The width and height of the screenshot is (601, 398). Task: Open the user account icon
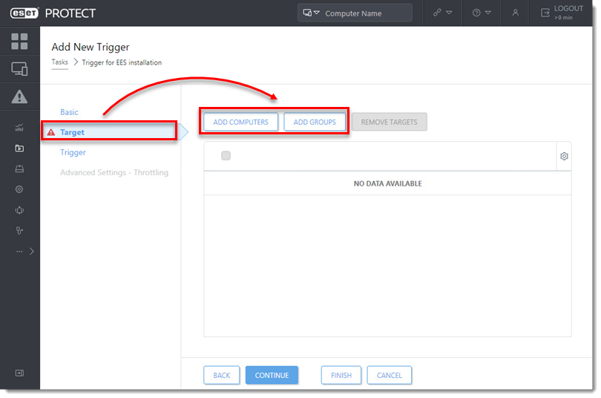pyautogui.click(x=515, y=13)
